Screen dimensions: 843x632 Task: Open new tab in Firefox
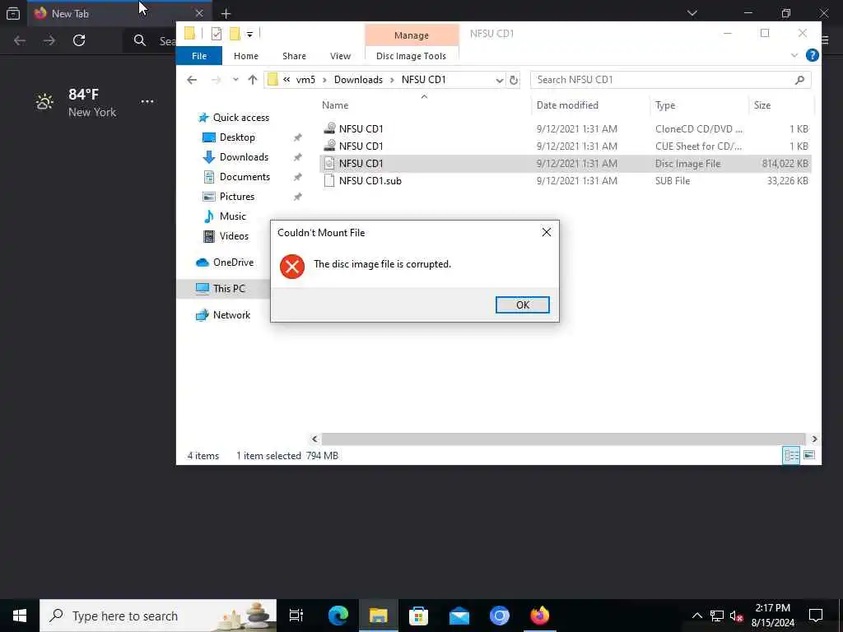226,13
